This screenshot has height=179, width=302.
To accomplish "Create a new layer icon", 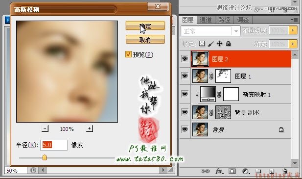I will pyautogui.click(x=272, y=171).
